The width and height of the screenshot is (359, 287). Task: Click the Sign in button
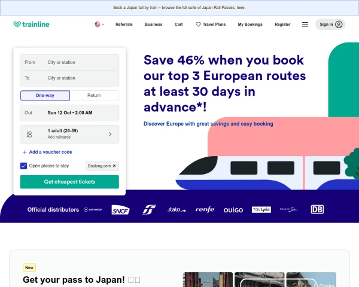(330, 25)
